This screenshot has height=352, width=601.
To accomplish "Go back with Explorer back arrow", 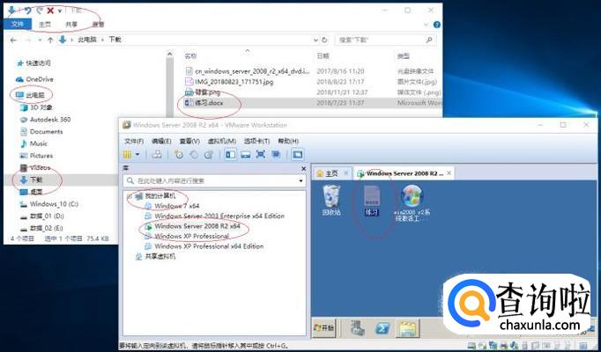I will (x=13, y=40).
